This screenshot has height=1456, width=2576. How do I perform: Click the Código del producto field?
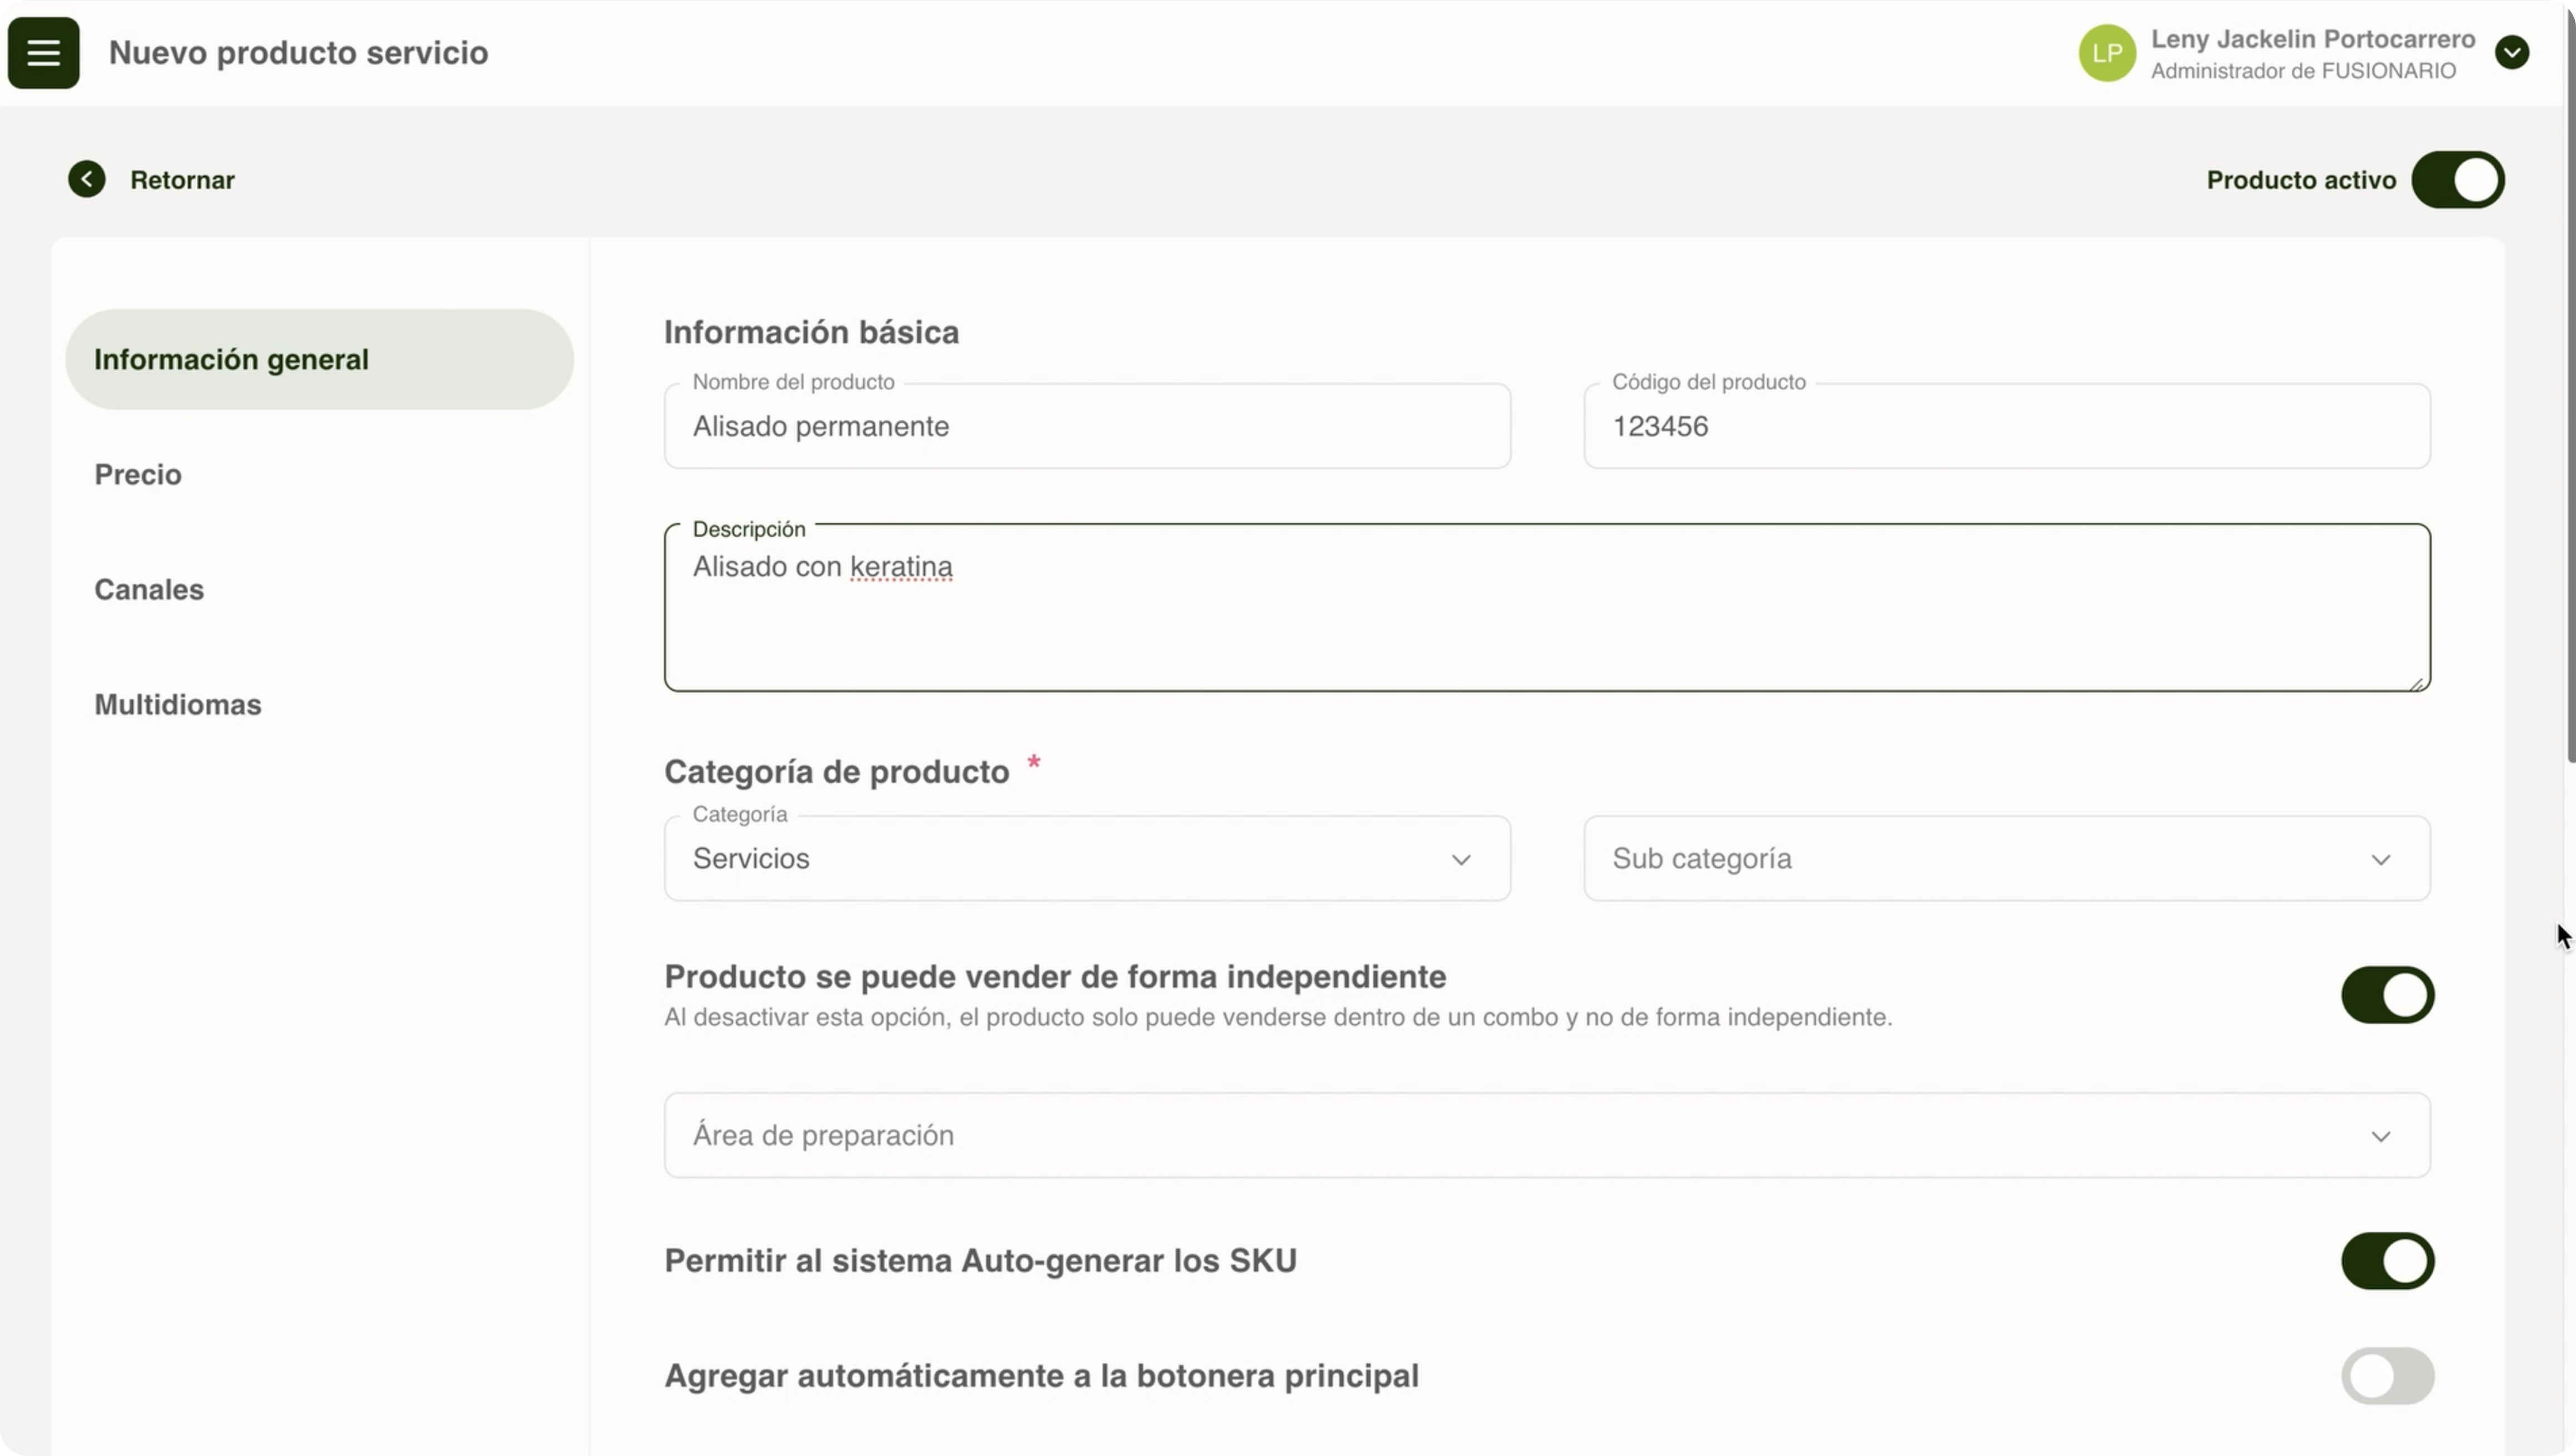click(x=2006, y=427)
